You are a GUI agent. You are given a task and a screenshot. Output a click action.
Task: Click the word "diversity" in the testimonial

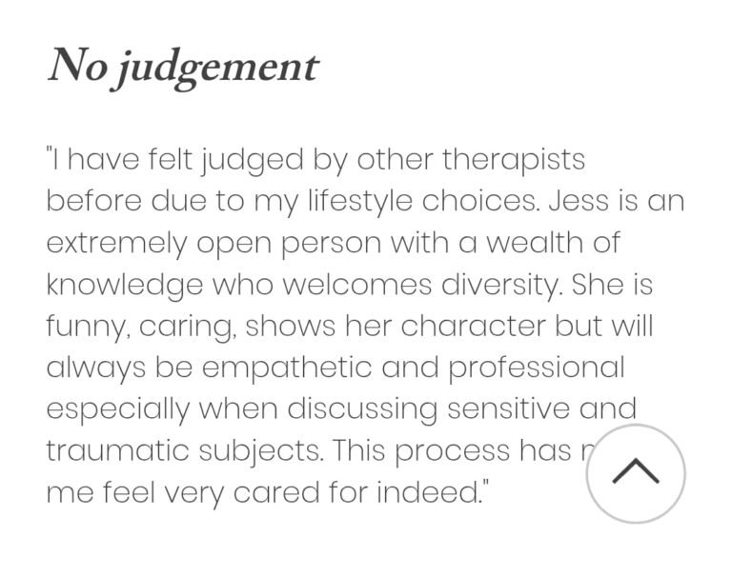[498, 285]
